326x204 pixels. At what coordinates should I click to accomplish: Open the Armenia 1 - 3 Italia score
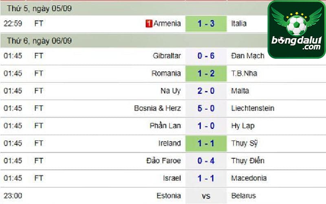coord(206,24)
